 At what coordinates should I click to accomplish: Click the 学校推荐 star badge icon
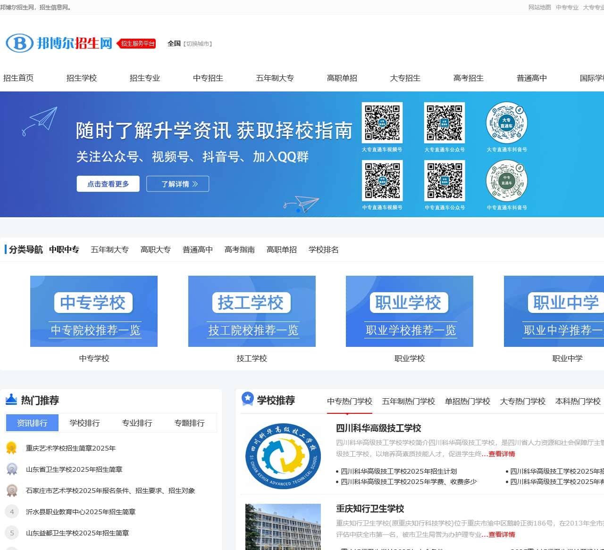pyautogui.click(x=247, y=398)
